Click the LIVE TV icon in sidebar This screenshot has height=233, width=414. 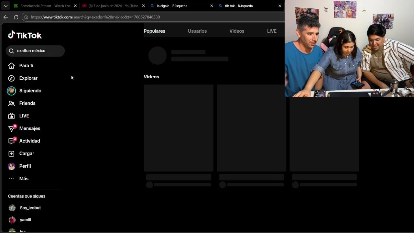11,116
